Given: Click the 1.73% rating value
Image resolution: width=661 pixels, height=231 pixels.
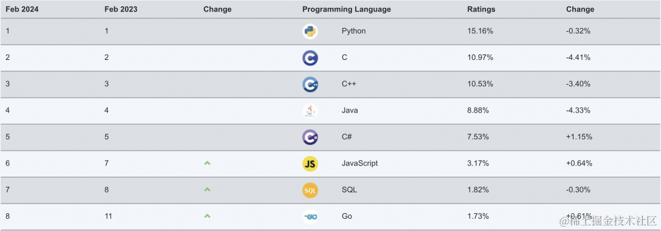Looking at the screenshot, I should [478, 216].
